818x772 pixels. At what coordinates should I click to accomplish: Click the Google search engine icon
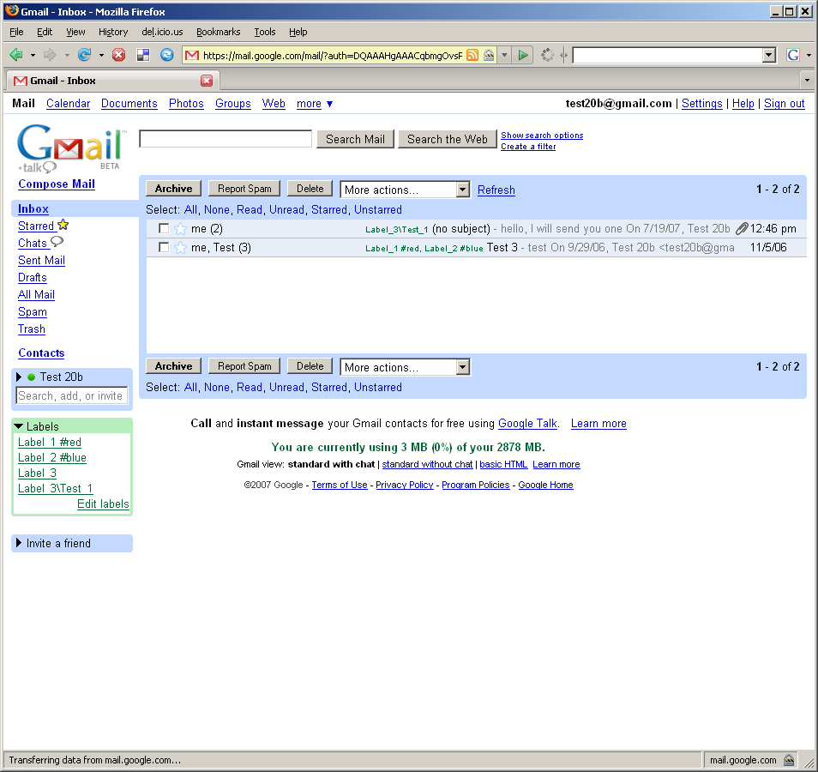click(793, 55)
